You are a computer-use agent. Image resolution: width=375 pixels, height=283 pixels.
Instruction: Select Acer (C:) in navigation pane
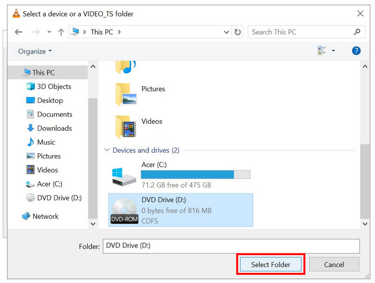click(x=49, y=184)
